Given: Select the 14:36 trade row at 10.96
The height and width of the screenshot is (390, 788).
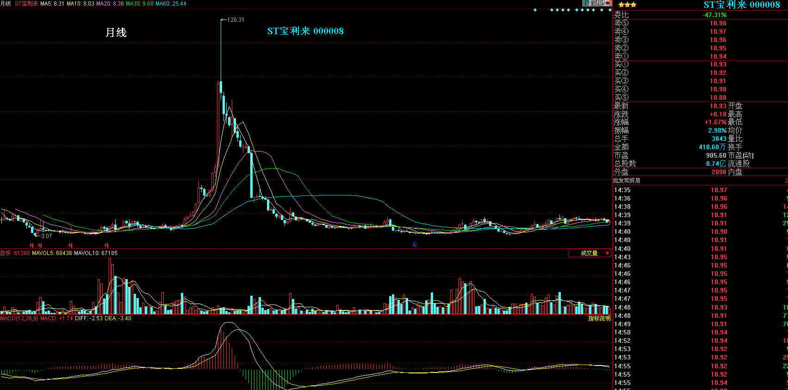Looking at the screenshot, I should coord(701,198).
